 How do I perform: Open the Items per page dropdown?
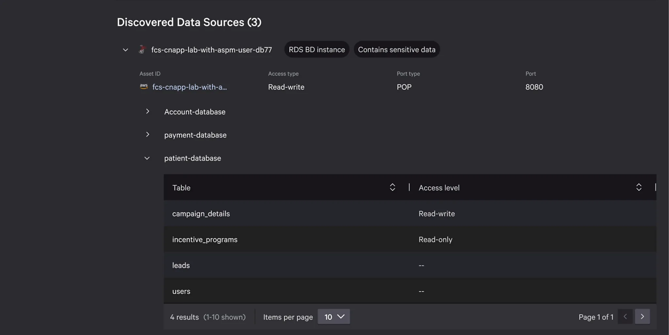tap(334, 317)
